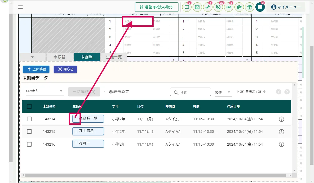
Task: Click the 時間割 column header
Action: tap(170, 106)
